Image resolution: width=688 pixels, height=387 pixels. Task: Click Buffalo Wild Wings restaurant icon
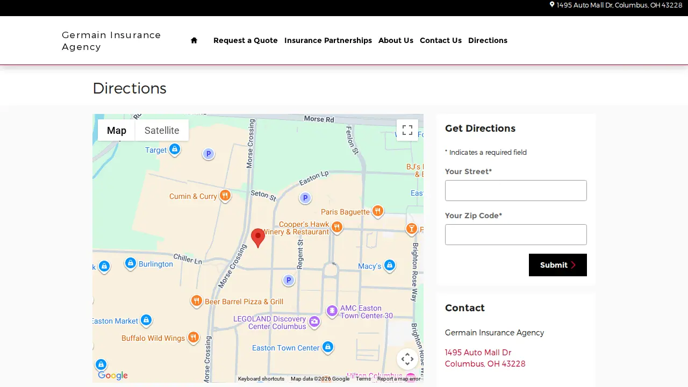[x=193, y=338]
